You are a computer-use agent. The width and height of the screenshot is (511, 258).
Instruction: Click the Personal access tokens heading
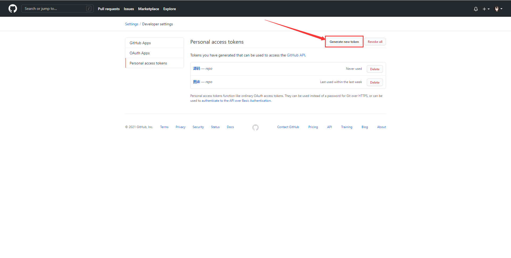(217, 42)
